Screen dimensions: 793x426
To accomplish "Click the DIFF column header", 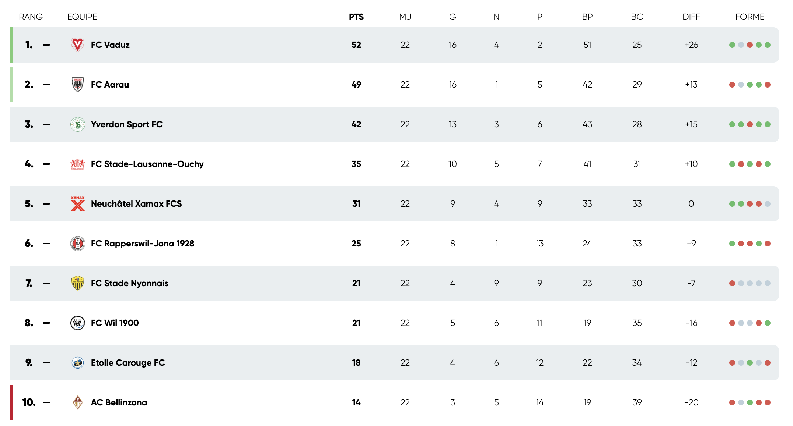I will (691, 17).
